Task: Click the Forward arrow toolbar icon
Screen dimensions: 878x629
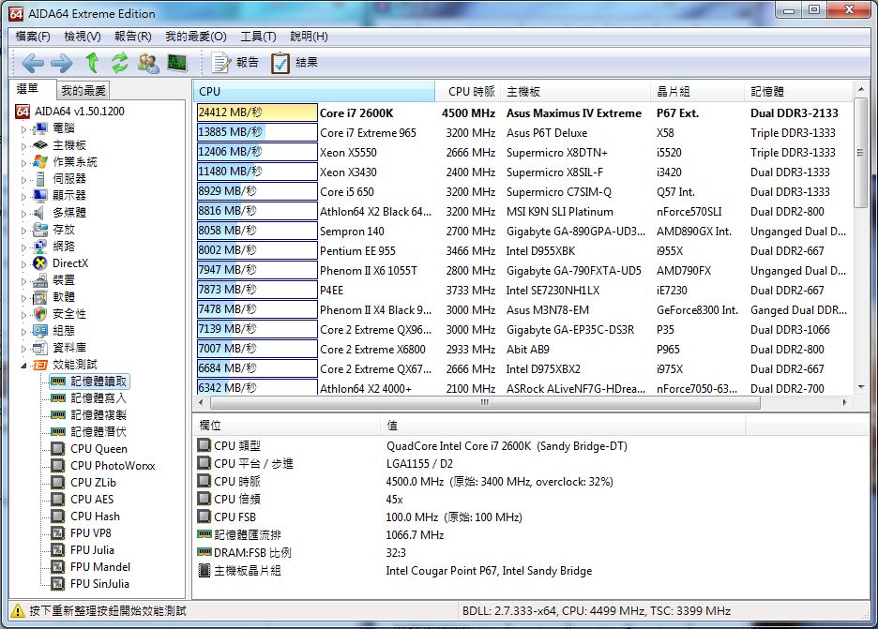Action: (62, 63)
